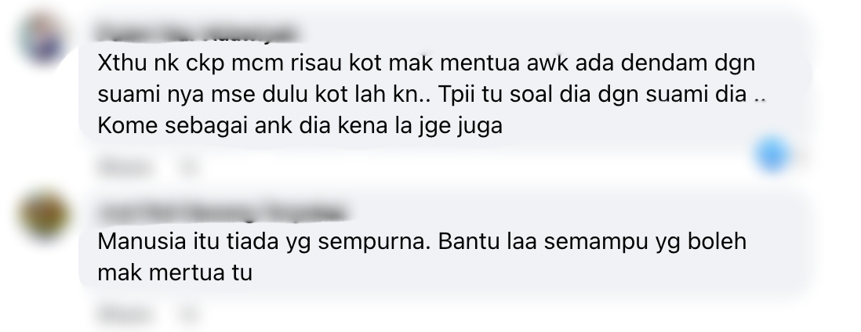The width and height of the screenshot is (861, 332).
Task: Click blurred name above 'Xthu nk ckp' comment
Action: (198, 34)
